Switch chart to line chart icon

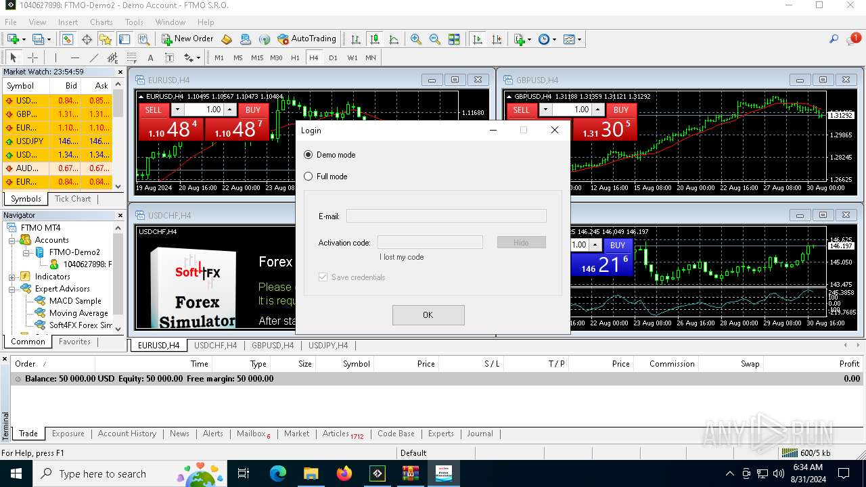coord(394,39)
